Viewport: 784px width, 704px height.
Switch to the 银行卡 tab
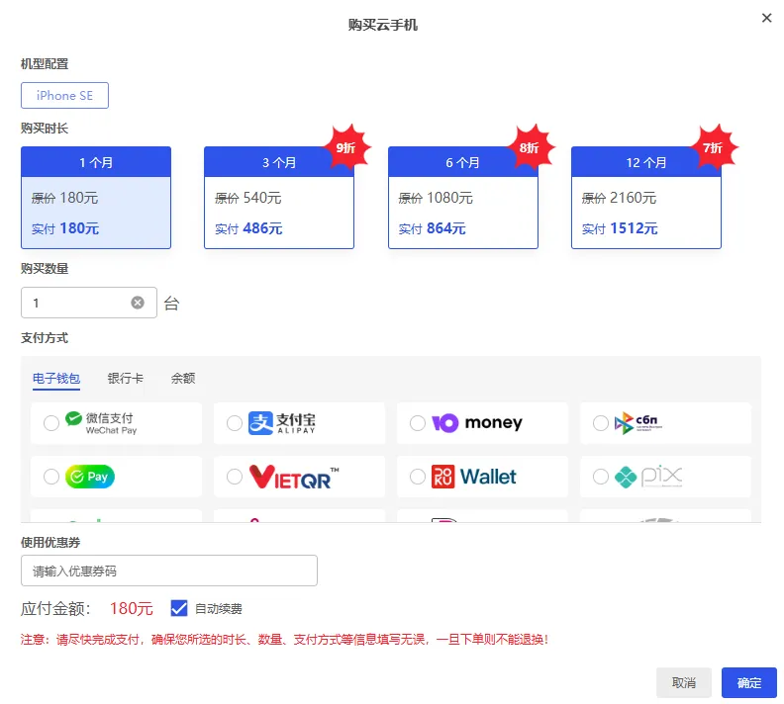125,379
